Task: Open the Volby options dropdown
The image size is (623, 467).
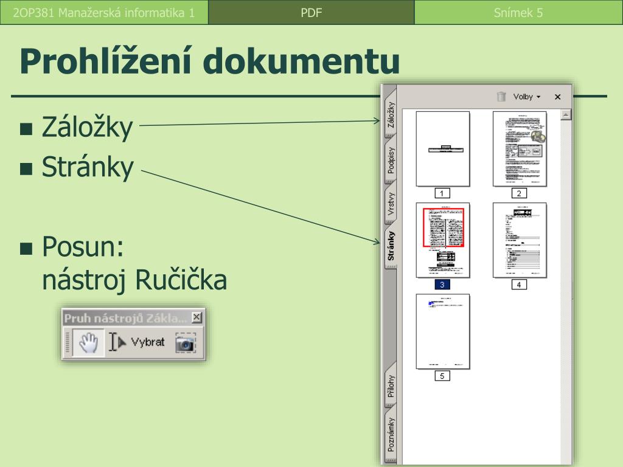Action: click(526, 97)
